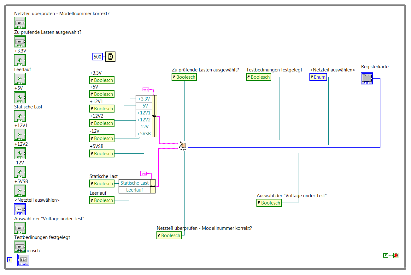Viewport: 411px width, 275px height.
Task: Click -12V Boolesch local variable
Action: click(102, 138)
